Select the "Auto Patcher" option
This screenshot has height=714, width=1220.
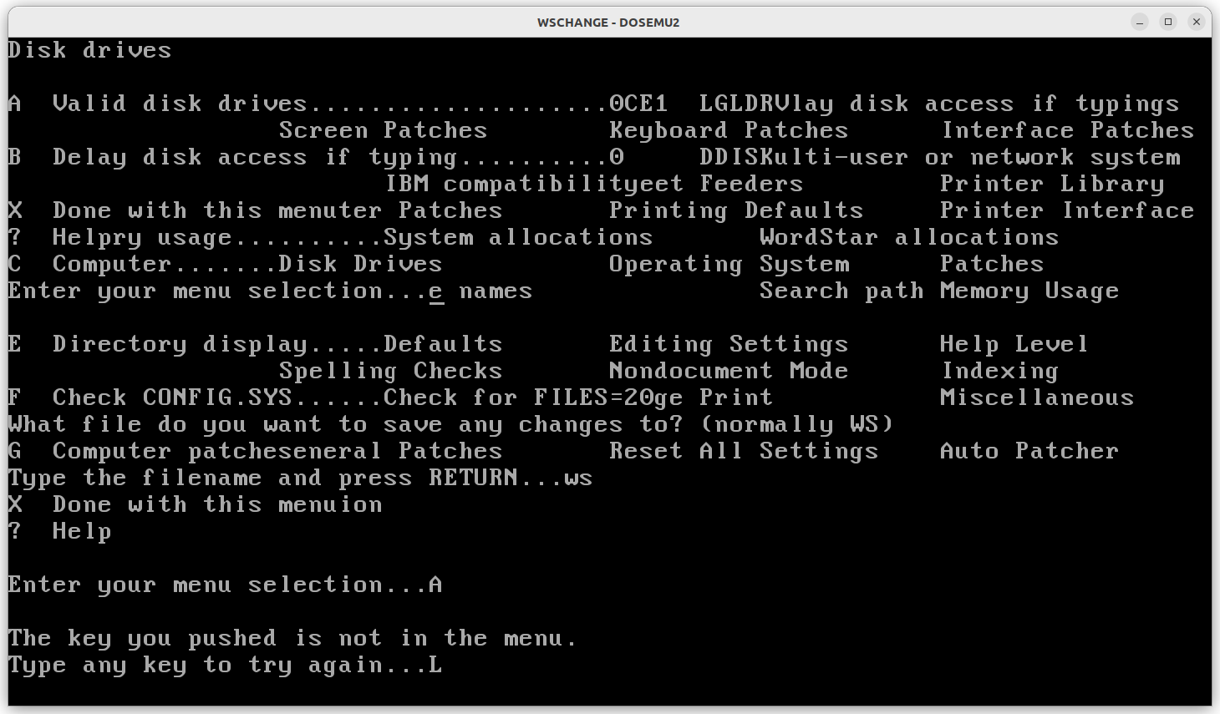(x=1029, y=450)
